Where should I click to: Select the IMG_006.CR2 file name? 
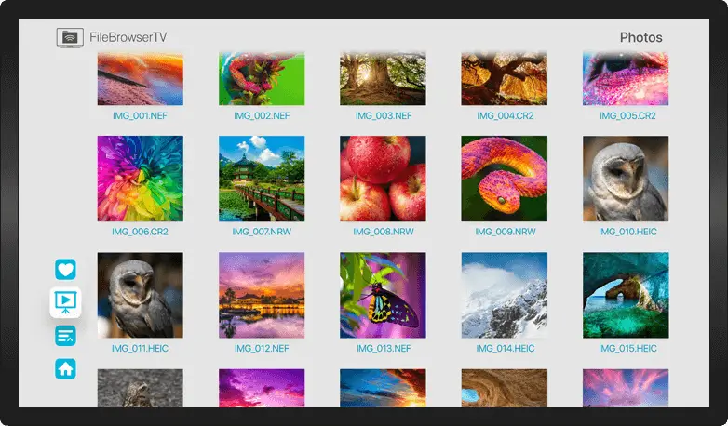click(140, 232)
